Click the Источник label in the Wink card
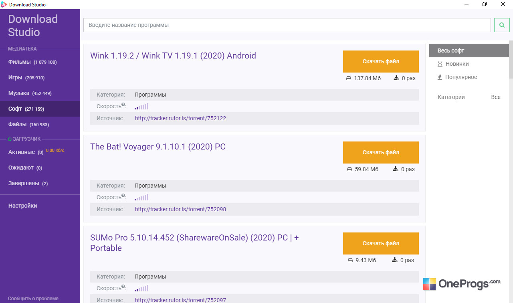This screenshot has width=513, height=303. click(110, 119)
